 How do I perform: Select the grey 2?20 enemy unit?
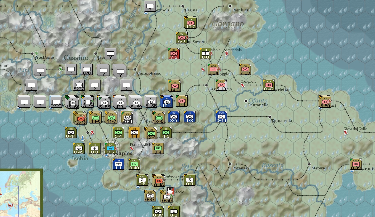pyautogui.click(x=56, y=102)
